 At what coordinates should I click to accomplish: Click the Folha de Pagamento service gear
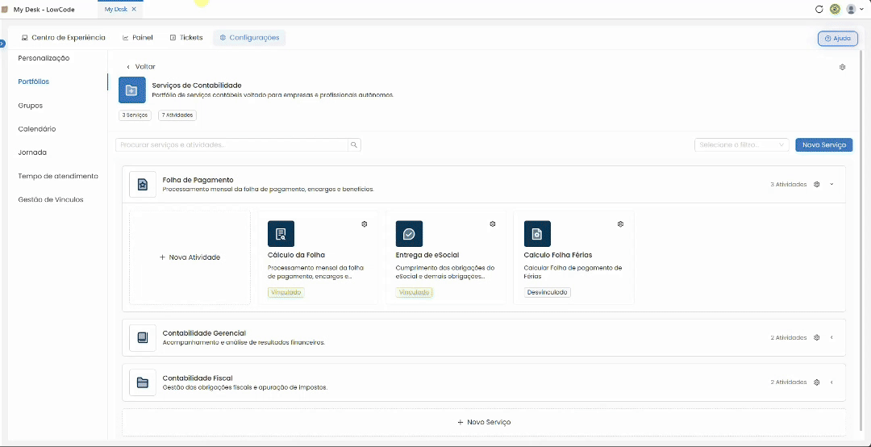tap(816, 184)
